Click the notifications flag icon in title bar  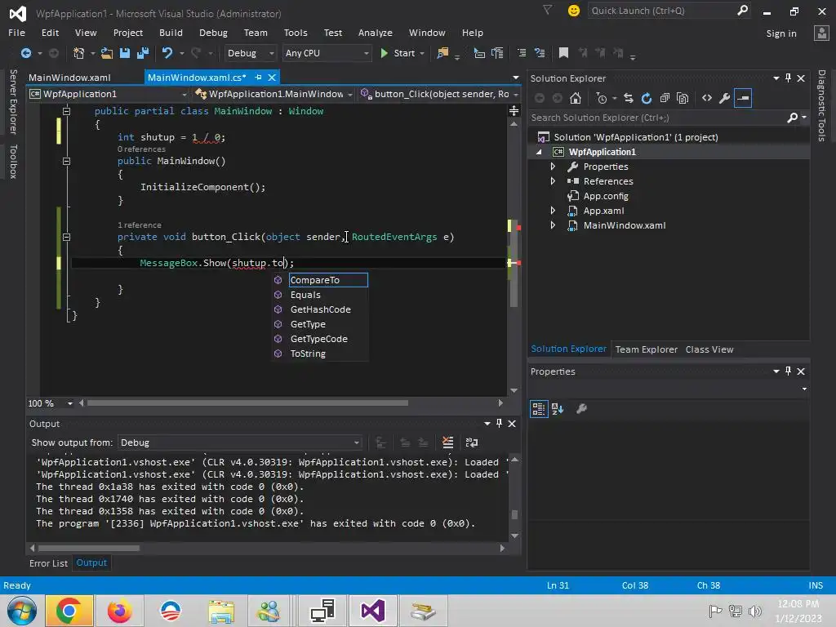548,10
